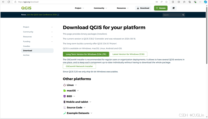Expand Example Datasets section chevron
This screenshot has height=119, width=208.
91,113
